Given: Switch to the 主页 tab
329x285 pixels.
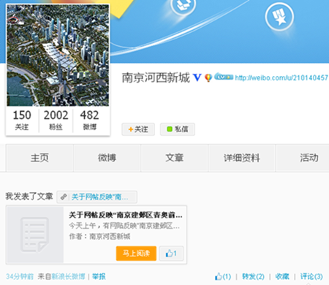Looking at the screenshot, I should [39, 158].
